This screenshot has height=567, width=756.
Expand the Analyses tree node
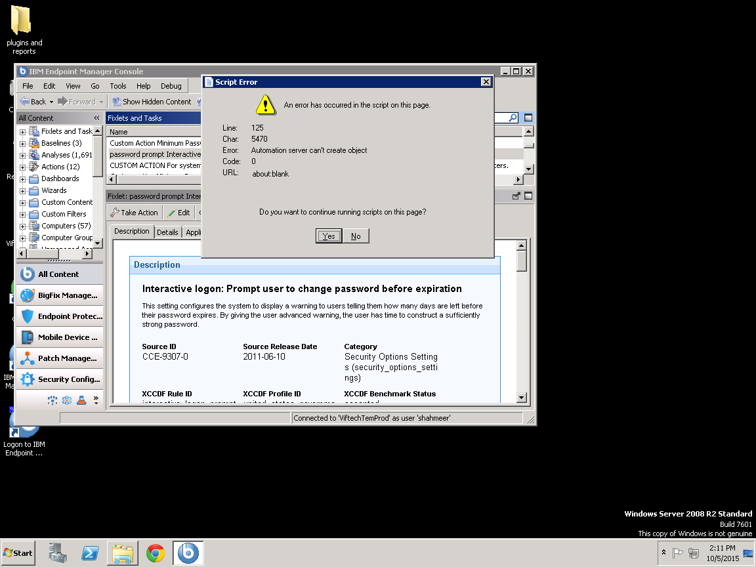[23, 156]
